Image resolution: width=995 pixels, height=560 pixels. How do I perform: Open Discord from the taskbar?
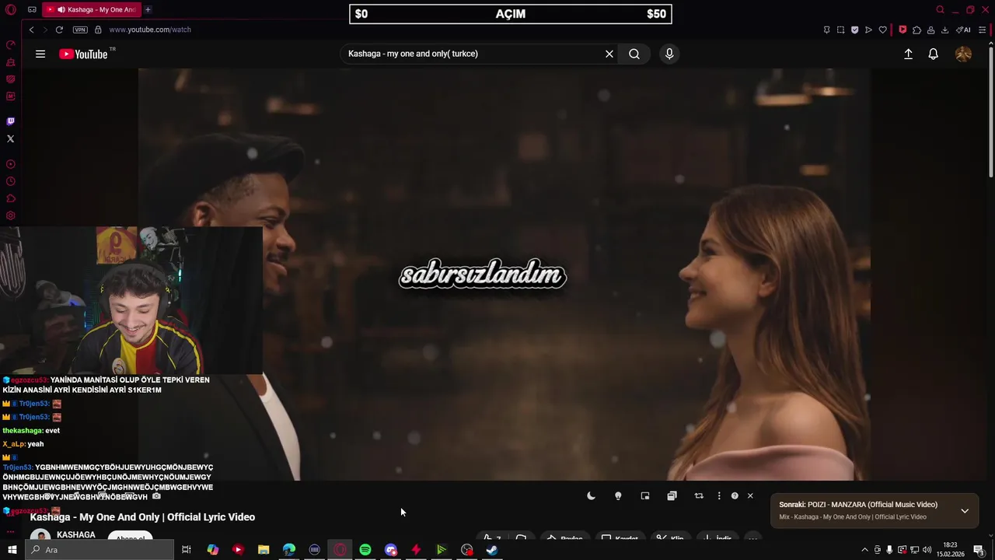point(391,550)
